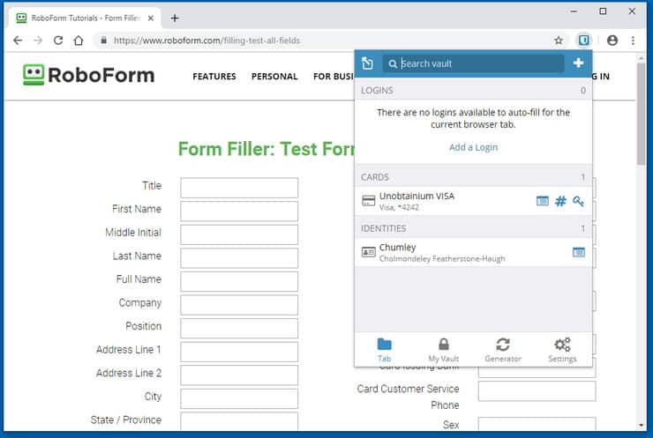
Task: Click the Address Line 1 input field
Action: 239,352
